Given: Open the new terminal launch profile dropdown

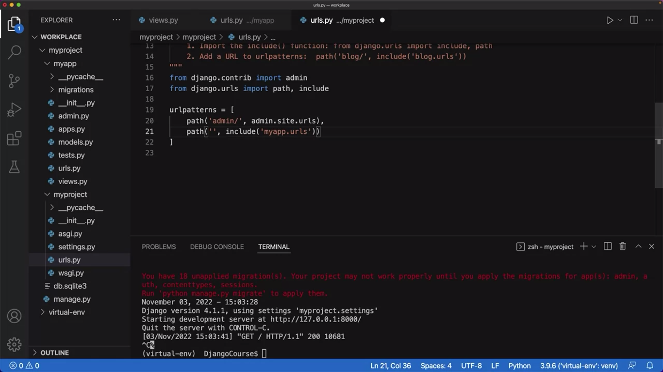Looking at the screenshot, I should 594,247.
